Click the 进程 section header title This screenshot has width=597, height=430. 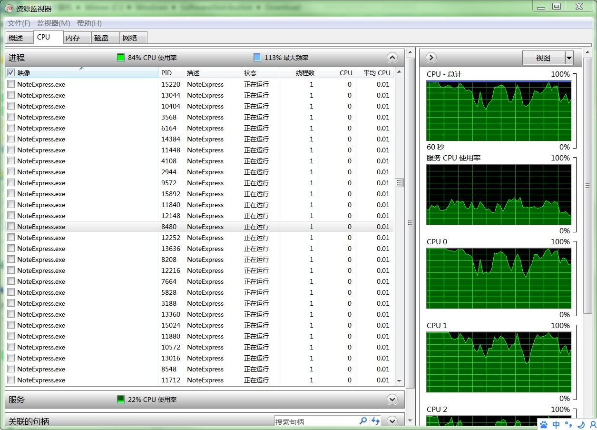coord(17,58)
